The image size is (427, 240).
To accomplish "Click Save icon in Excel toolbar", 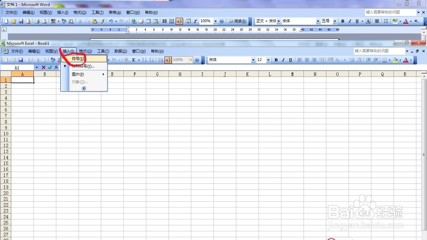I will coord(20,60).
